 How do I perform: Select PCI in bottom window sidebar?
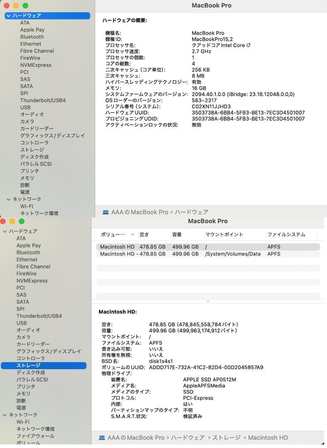[21, 288]
